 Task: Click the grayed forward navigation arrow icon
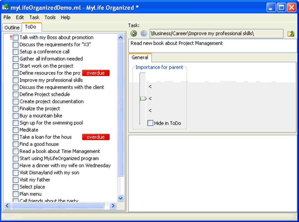point(144,34)
